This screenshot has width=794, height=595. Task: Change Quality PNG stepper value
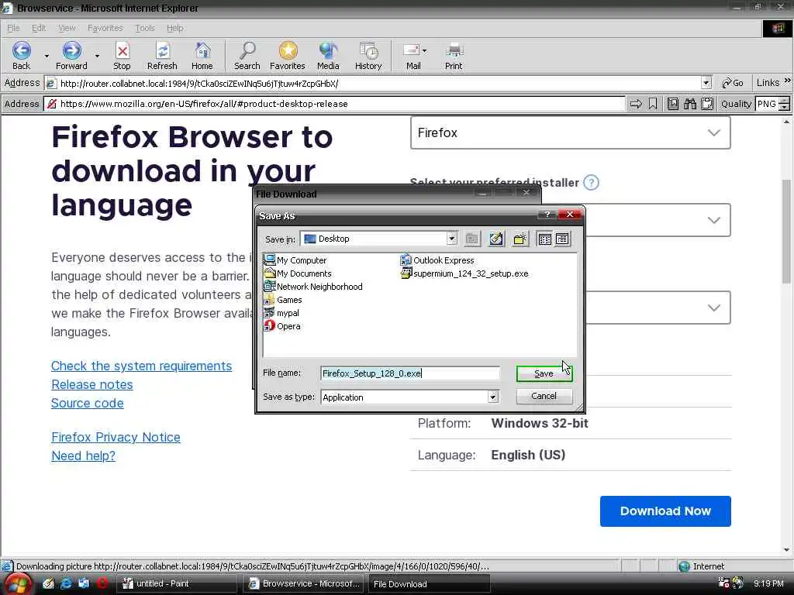(785, 104)
